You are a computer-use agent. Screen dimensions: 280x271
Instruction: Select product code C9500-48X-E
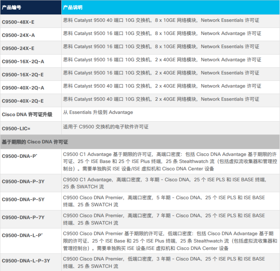click(x=18, y=22)
